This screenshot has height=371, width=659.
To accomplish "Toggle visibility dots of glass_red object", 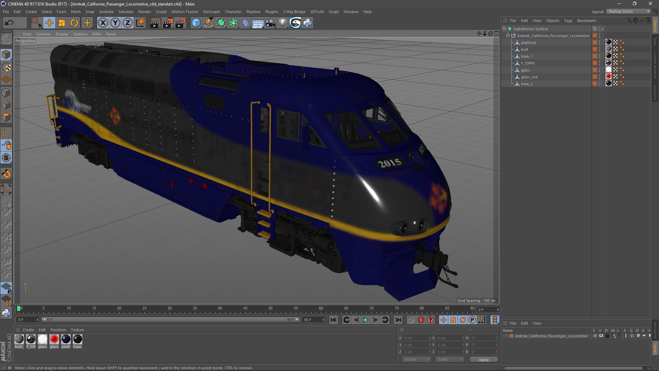I will 600,77.
